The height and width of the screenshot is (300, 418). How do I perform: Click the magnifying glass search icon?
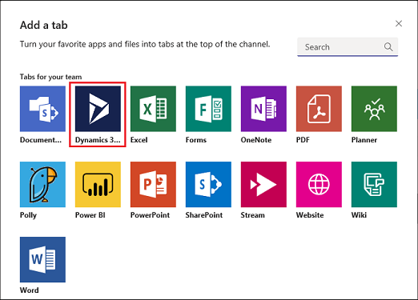[388, 47]
